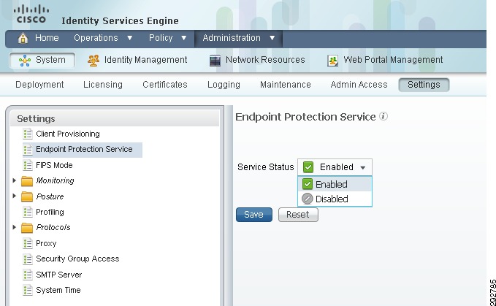The image size is (496, 306).
Task: Open the Policy menu arrow
Action: tap(184, 38)
